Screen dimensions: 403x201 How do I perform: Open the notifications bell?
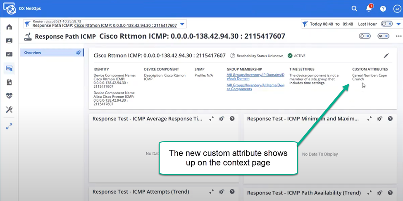coord(369,9)
